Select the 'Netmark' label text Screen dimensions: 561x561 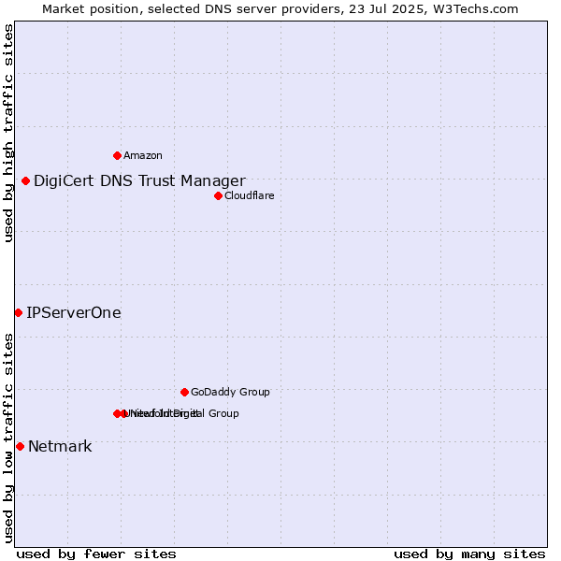[60, 447]
